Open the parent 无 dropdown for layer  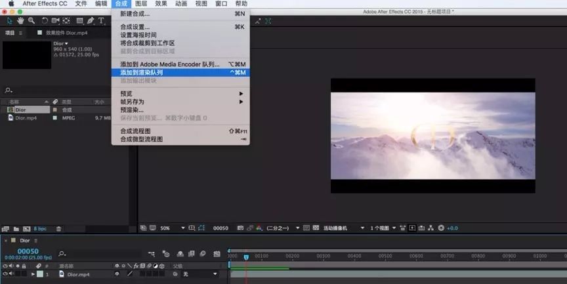point(199,274)
